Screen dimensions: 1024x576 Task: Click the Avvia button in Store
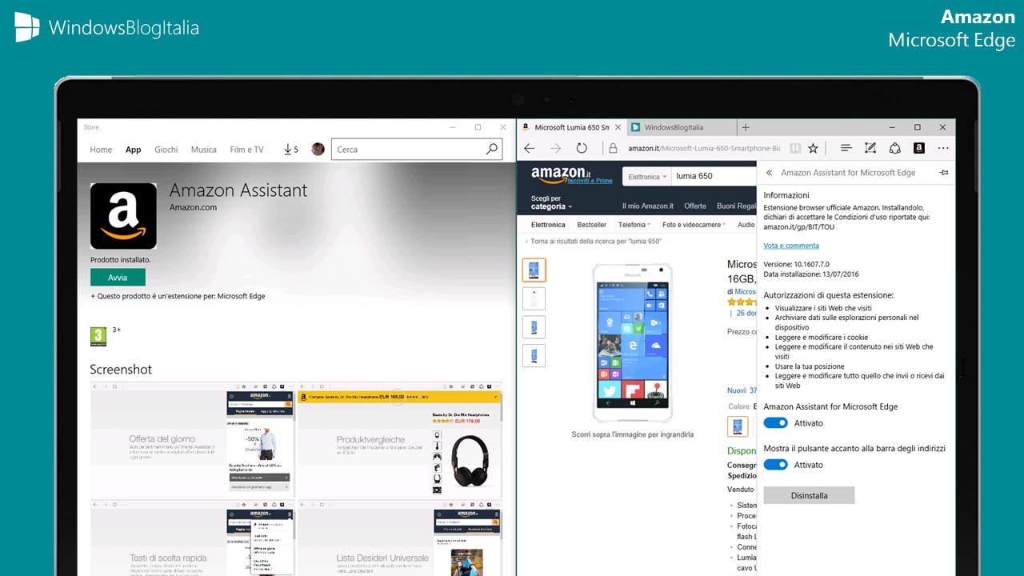coord(118,278)
